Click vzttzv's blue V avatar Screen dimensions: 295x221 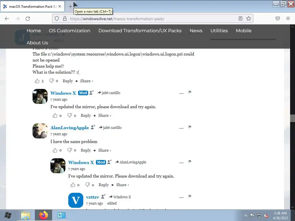point(76,200)
